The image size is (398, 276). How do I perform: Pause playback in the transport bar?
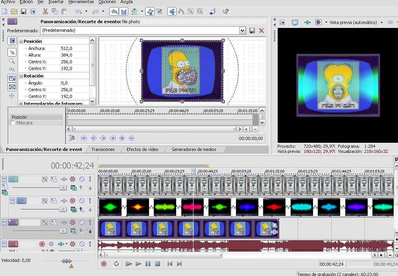(x=148, y=264)
